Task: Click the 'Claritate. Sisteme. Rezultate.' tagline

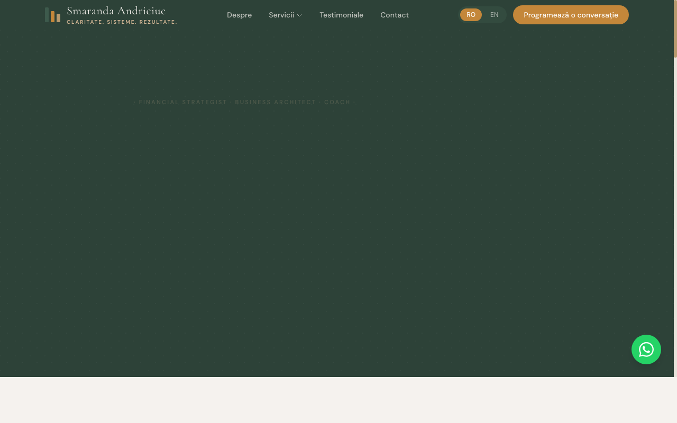Action: (122, 22)
